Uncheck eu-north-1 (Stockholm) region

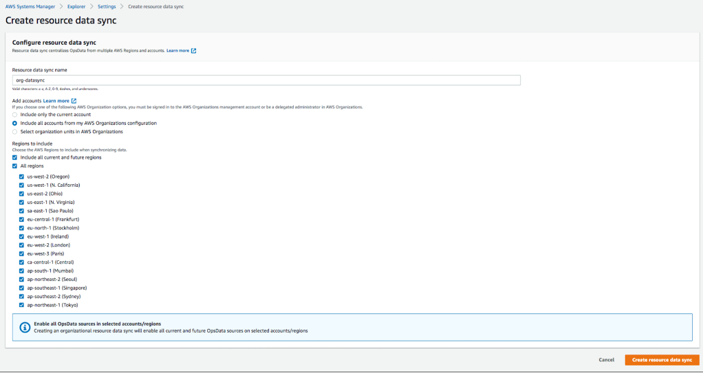tap(21, 228)
